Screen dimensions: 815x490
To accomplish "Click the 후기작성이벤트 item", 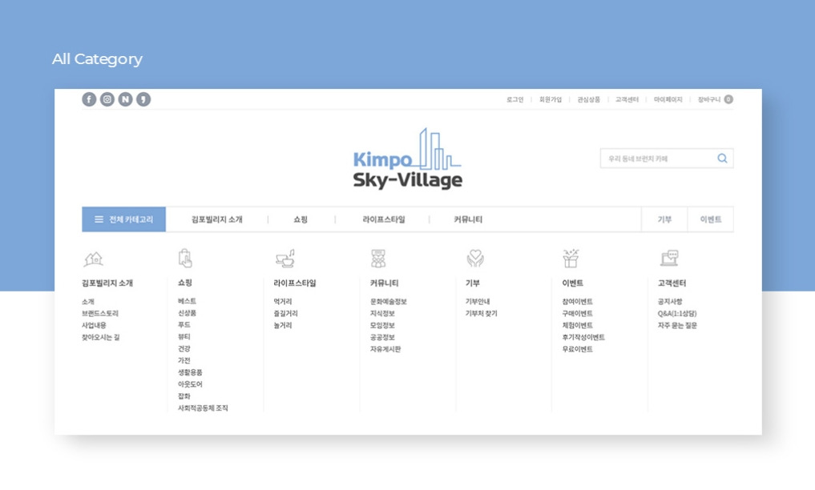I will click(583, 337).
